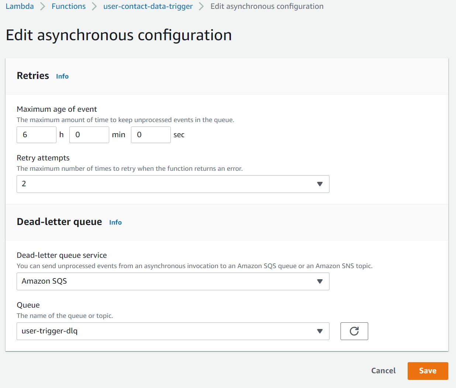
Task: Click the chevron before Edit asynchronous configuration
Action: (x=201, y=6)
